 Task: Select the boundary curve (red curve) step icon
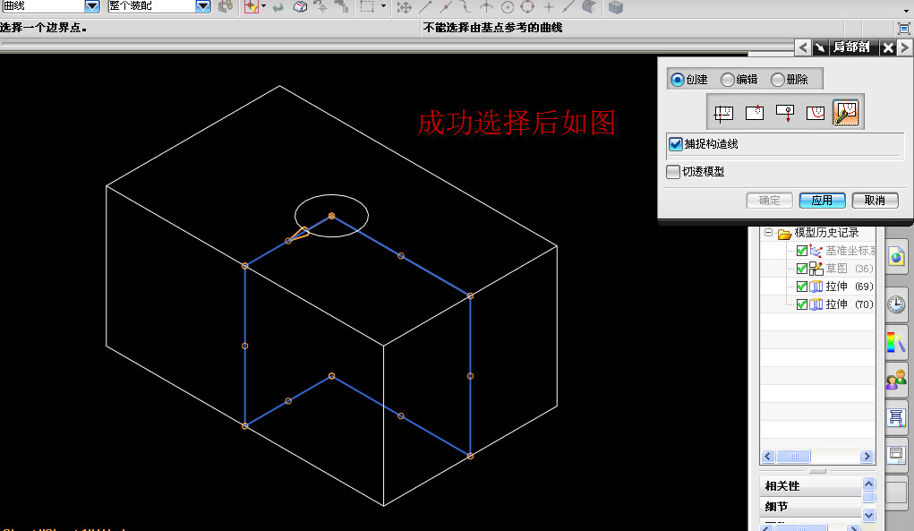pos(816,113)
